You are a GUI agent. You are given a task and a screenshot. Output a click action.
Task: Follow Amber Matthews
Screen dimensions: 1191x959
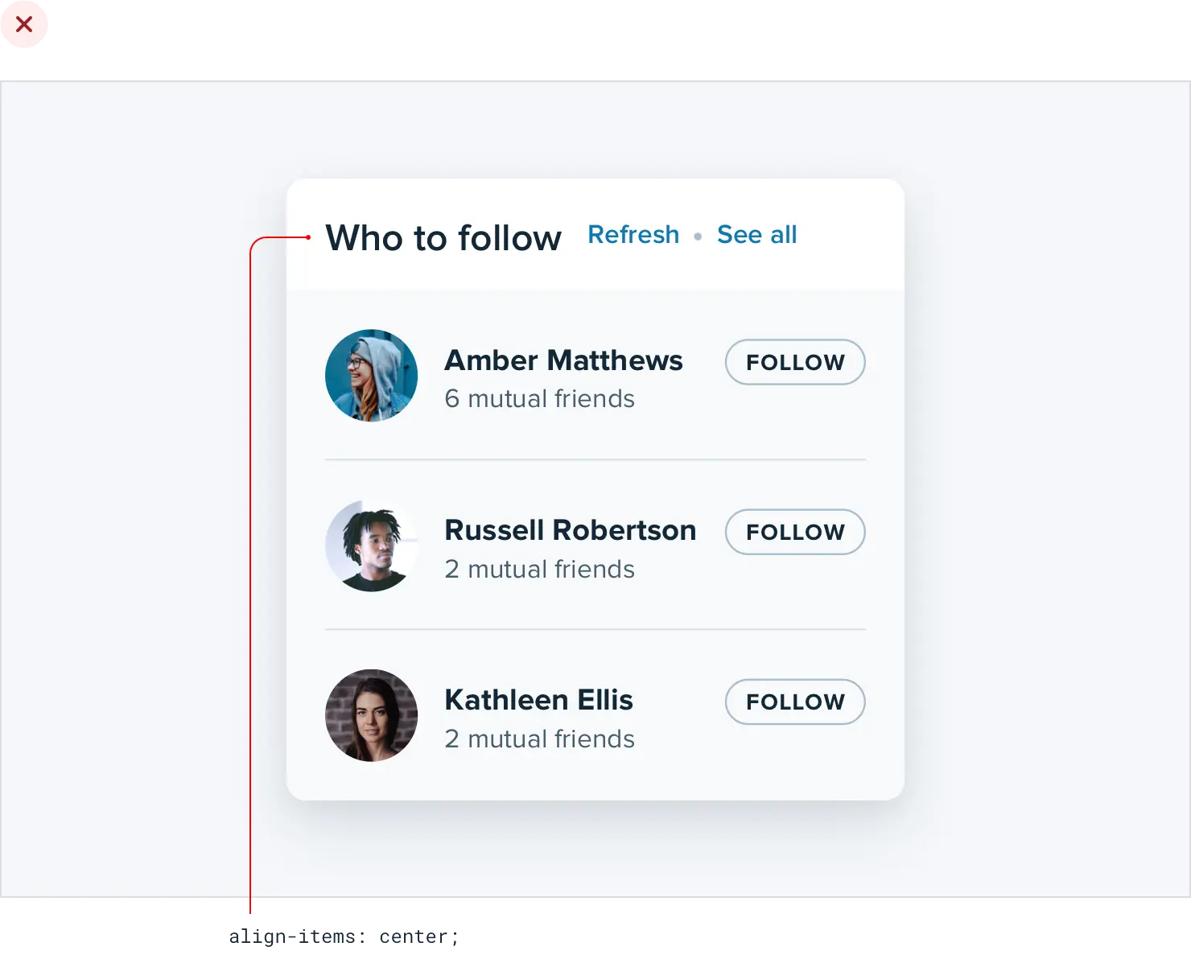click(x=794, y=362)
